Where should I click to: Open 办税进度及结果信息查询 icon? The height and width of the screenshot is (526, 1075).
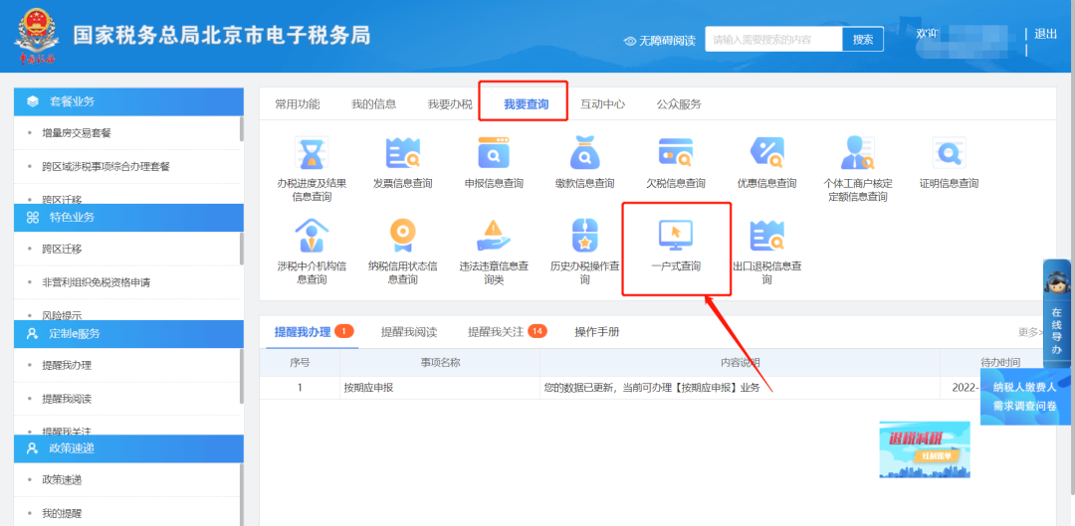312,153
